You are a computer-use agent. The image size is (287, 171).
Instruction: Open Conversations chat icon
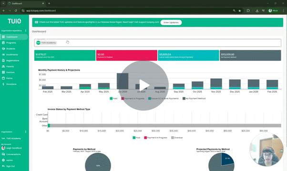[3, 154]
